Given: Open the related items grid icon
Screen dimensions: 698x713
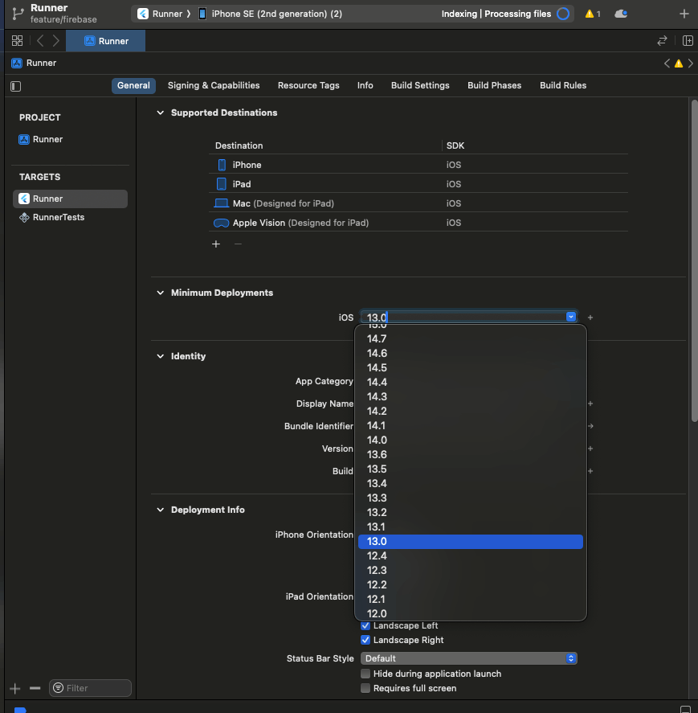Looking at the screenshot, I should coord(17,41).
